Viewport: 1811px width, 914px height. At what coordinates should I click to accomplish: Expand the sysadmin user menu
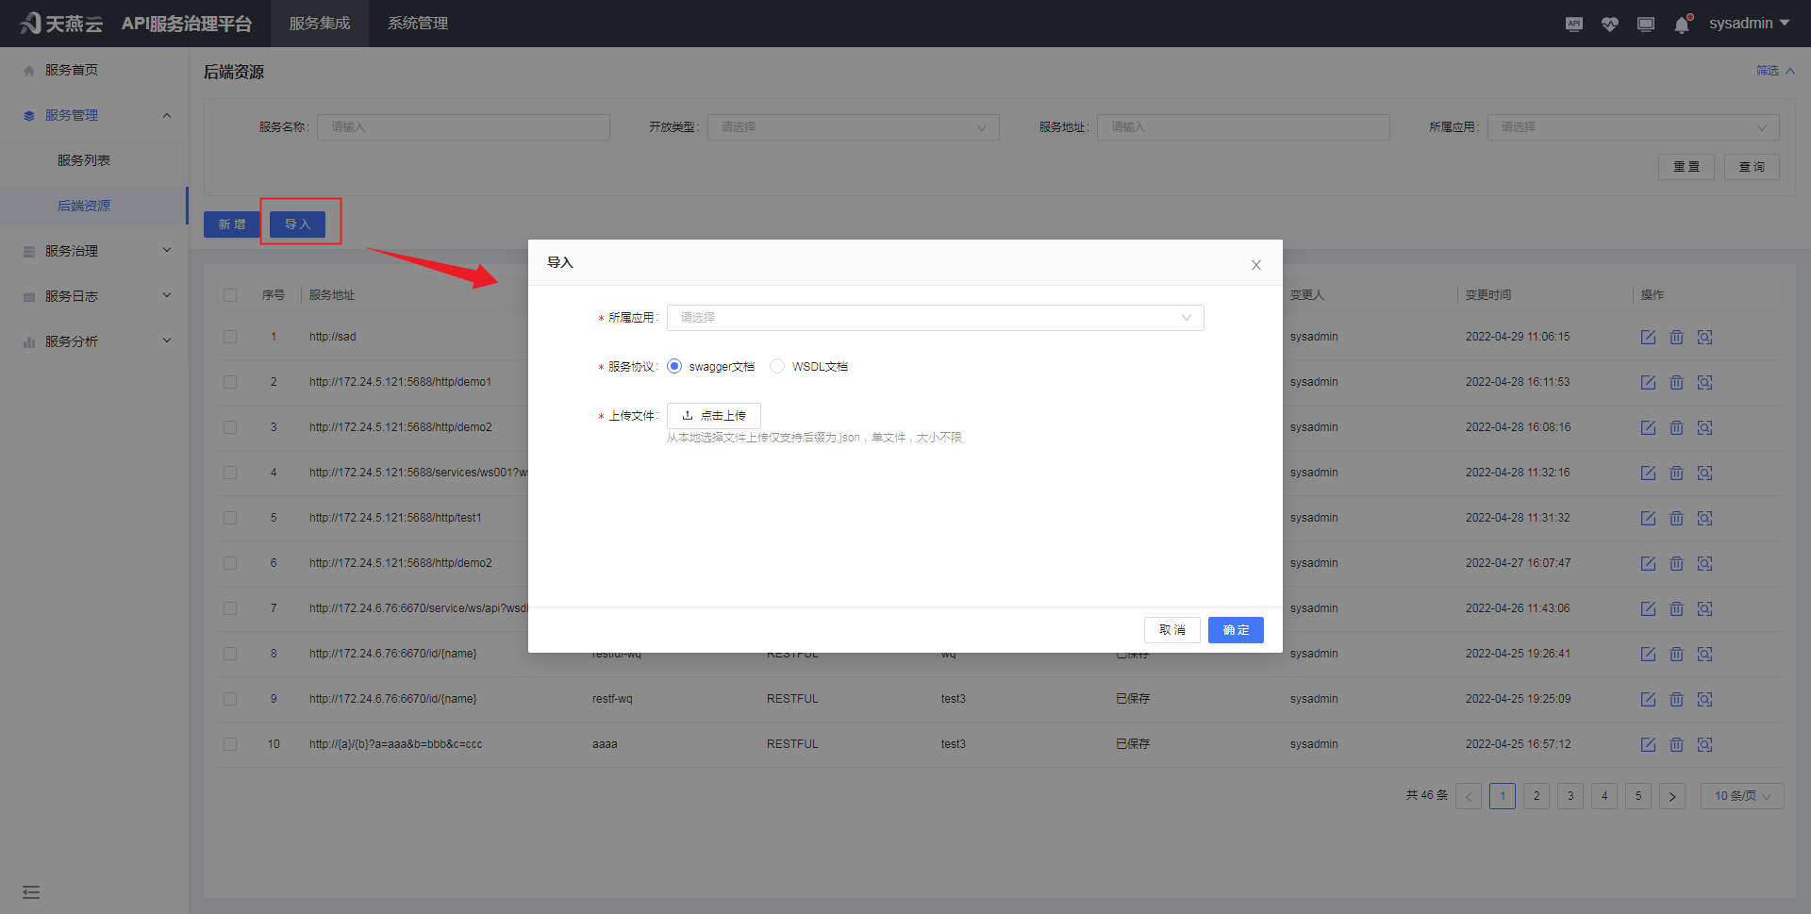[1749, 23]
